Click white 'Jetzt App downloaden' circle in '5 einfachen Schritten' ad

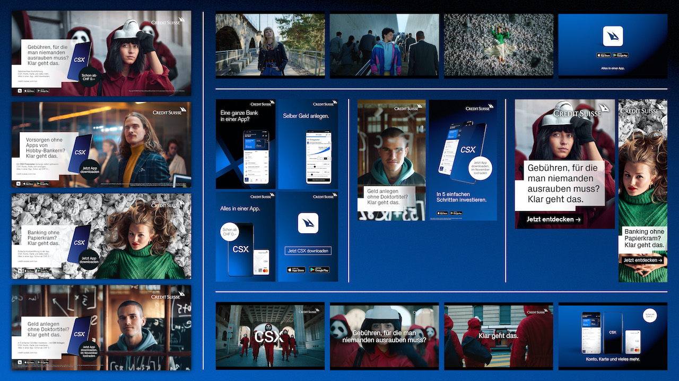pos(481,167)
